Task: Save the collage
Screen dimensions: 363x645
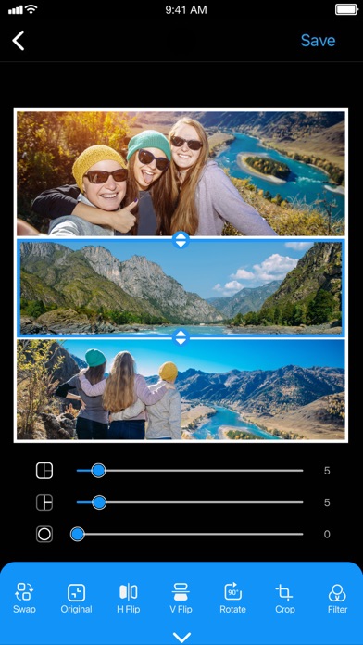Action: (318, 41)
